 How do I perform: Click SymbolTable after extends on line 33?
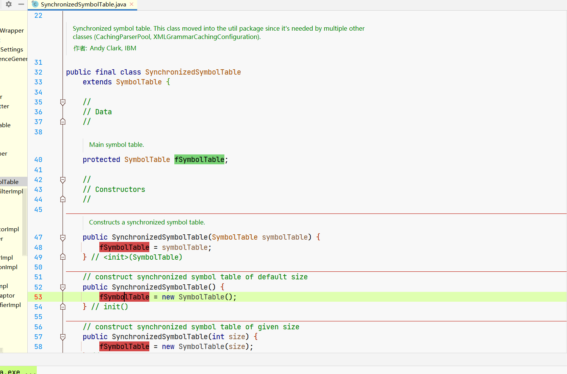coord(139,82)
